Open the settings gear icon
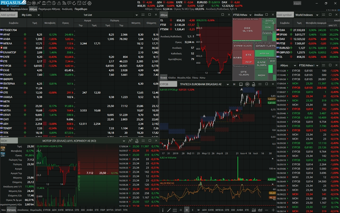The width and height of the screenshot is (340, 213). (x=89, y=3)
